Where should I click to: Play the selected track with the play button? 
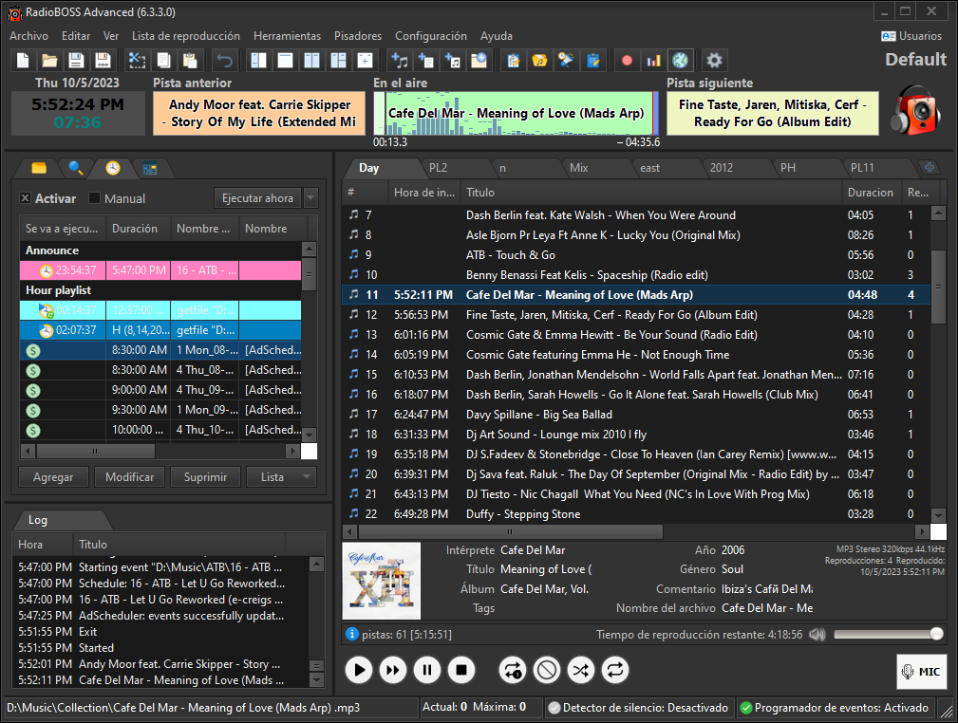pyautogui.click(x=359, y=671)
